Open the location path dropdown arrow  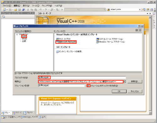click(124, 82)
